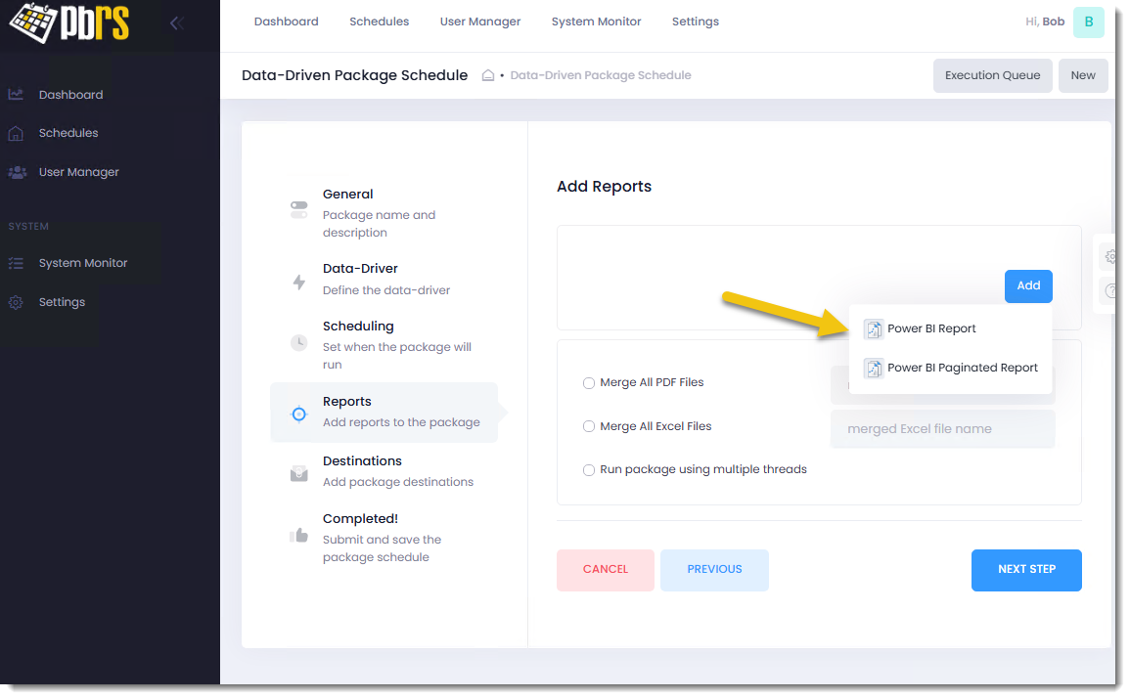Screen dimensions: 1130x699
Task: Click the merged Excel file name field
Action: coord(941,429)
